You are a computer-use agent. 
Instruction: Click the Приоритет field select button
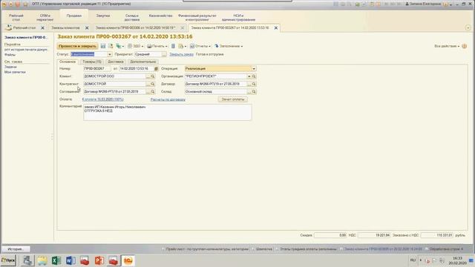point(164,54)
